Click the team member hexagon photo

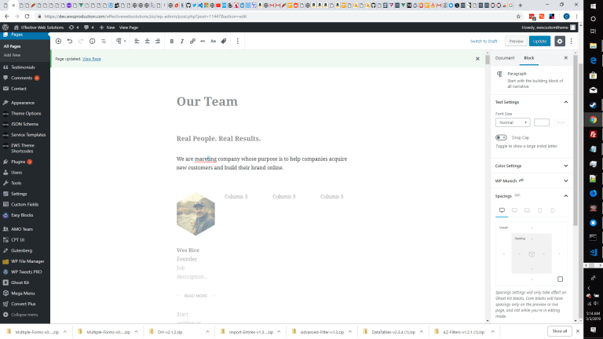196,214
